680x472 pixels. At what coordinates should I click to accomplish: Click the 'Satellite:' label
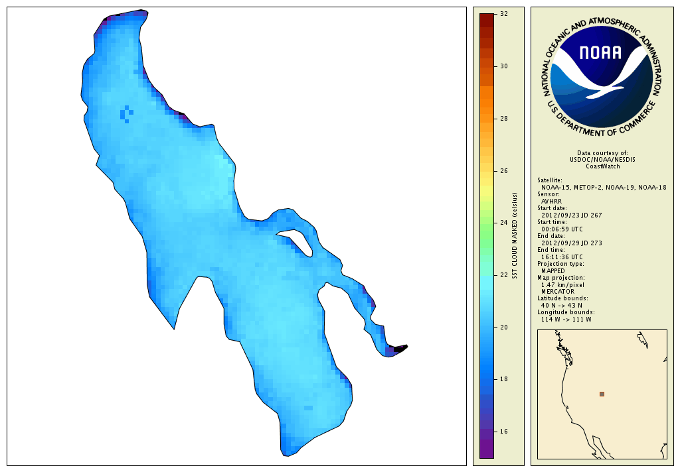[549, 180]
